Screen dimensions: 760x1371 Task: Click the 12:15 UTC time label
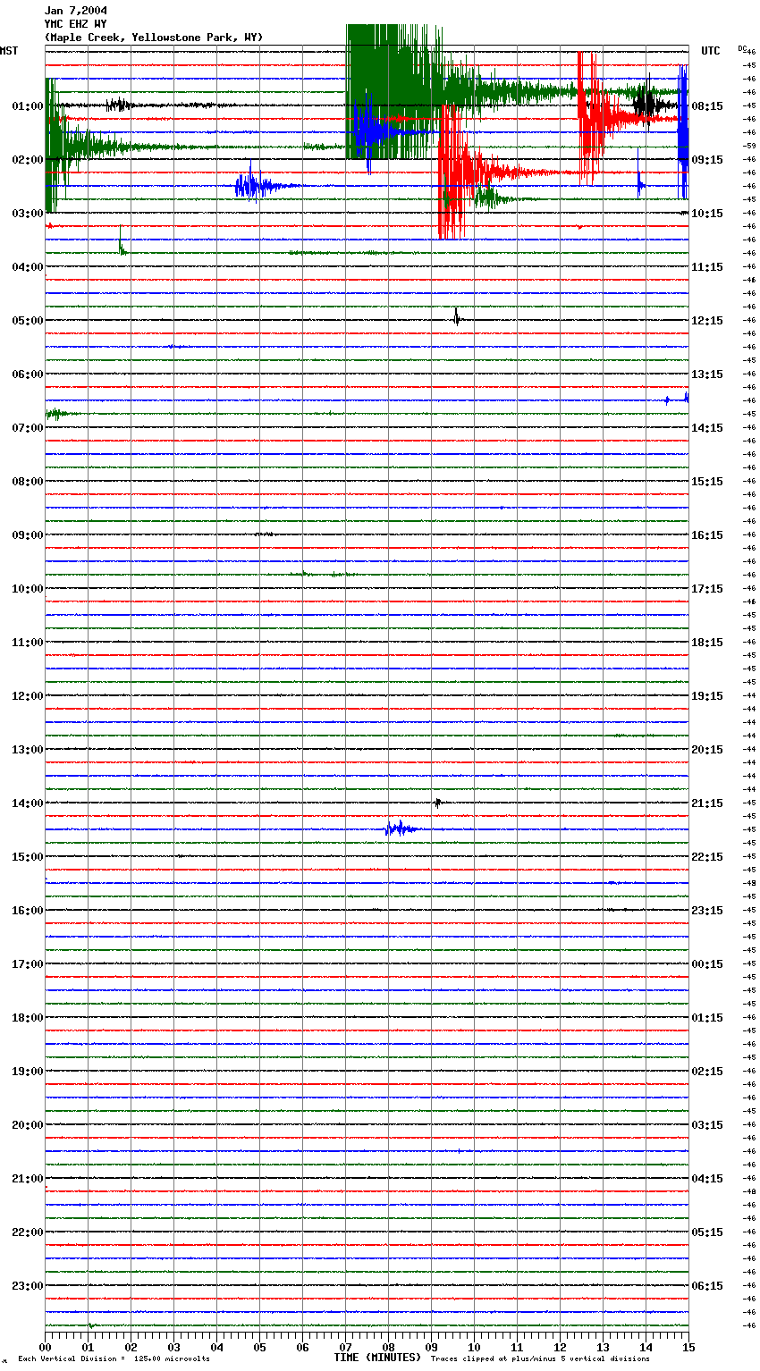point(707,321)
